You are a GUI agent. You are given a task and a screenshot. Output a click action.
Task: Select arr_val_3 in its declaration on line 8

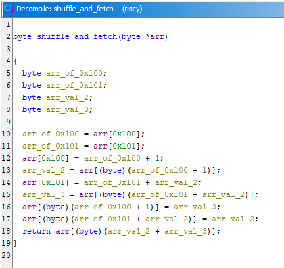67,109
